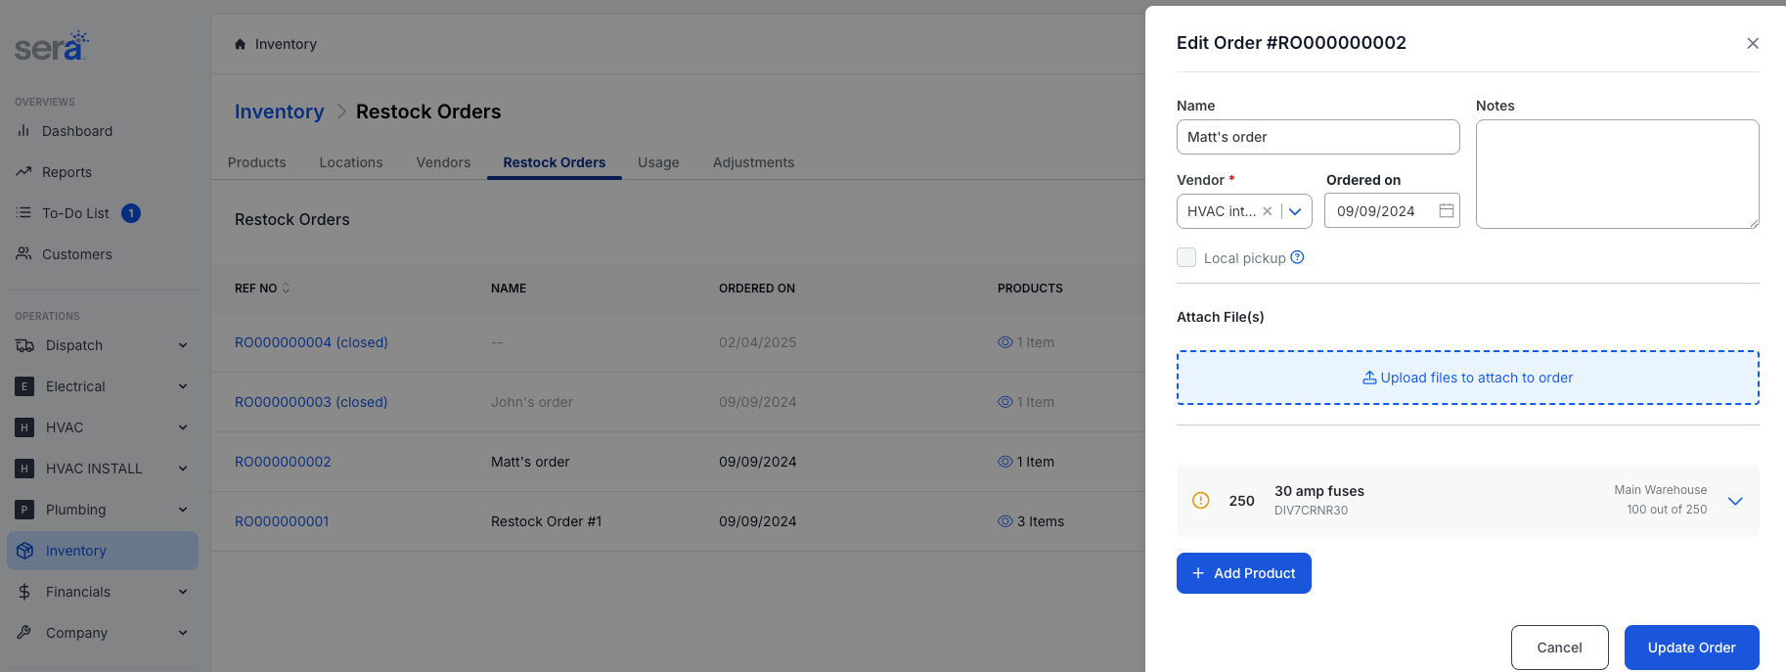
Task: View items eye icon for John's order
Action: pyautogui.click(x=1005, y=402)
